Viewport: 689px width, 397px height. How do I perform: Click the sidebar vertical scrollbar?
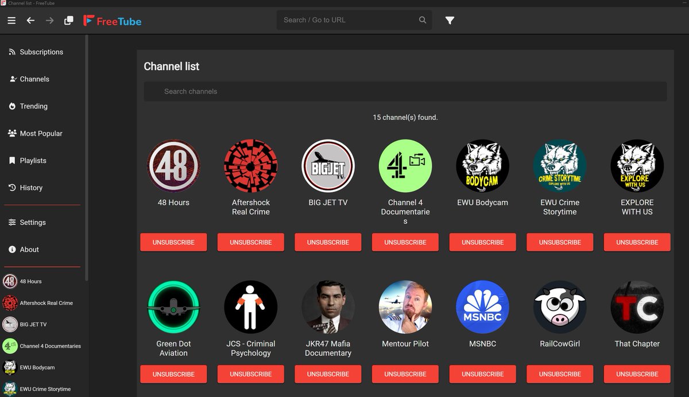(x=87, y=158)
